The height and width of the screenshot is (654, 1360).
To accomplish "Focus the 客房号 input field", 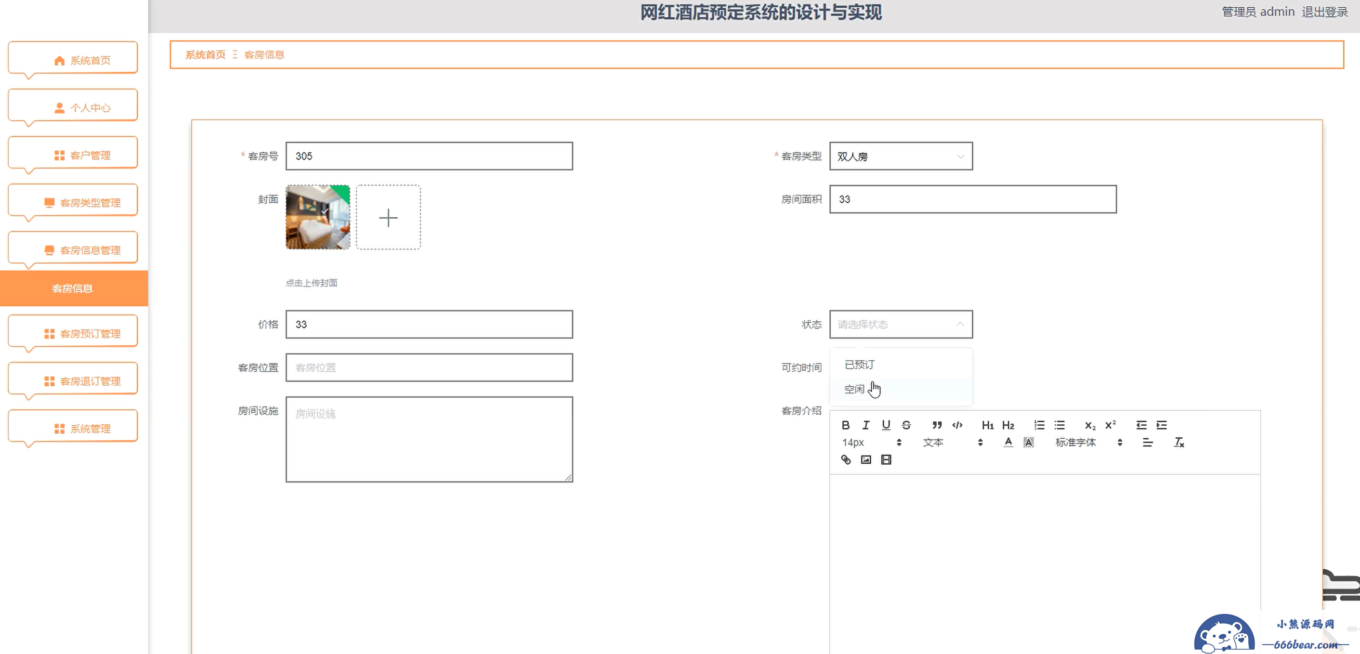I will 429,156.
